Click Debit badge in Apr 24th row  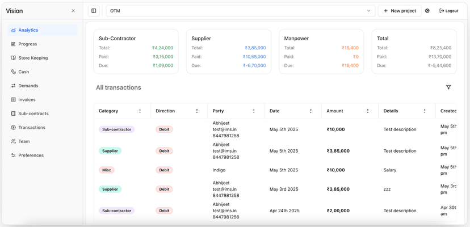[164, 211]
